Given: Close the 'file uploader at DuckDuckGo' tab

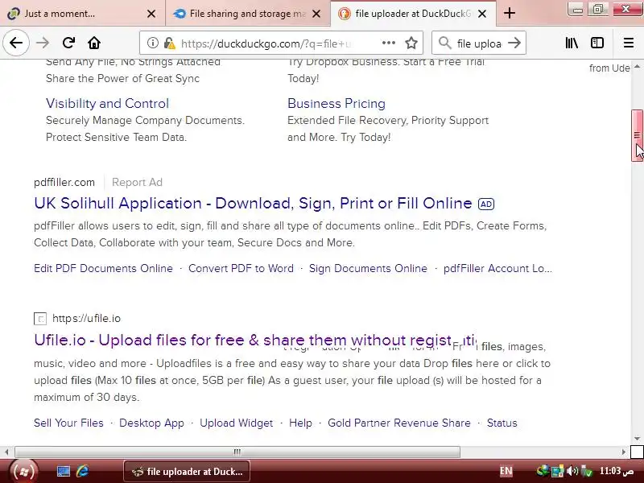Looking at the screenshot, I should (482, 14).
